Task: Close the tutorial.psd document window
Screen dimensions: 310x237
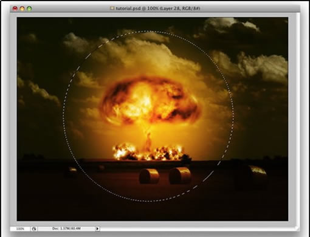Action: 15,9
